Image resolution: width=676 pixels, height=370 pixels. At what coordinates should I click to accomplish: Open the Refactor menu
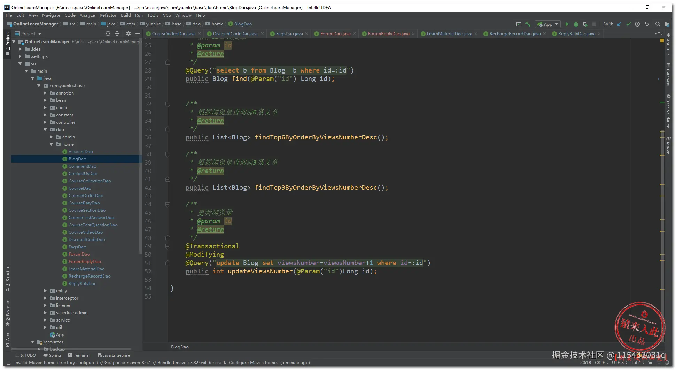pos(108,15)
